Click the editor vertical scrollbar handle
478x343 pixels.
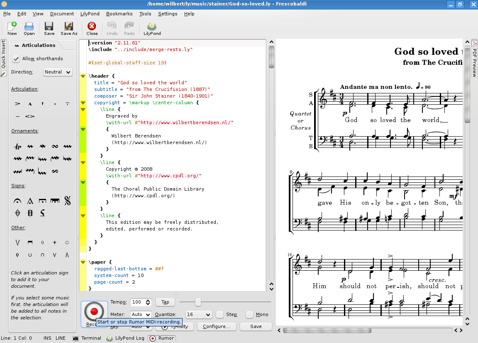pyautogui.click(x=271, y=57)
